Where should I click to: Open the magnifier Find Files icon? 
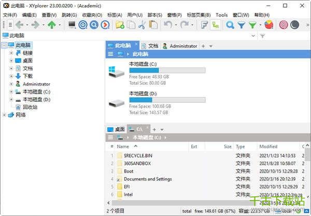point(230,25)
